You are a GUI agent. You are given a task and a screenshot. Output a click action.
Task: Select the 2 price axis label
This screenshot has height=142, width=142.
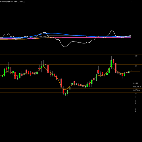[136, 111]
